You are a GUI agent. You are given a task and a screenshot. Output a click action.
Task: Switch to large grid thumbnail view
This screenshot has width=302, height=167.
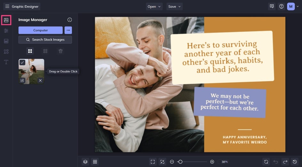coord(30,51)
